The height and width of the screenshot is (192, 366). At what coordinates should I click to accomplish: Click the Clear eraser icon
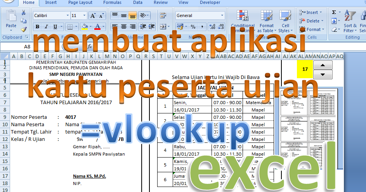[x=334, y=29]
